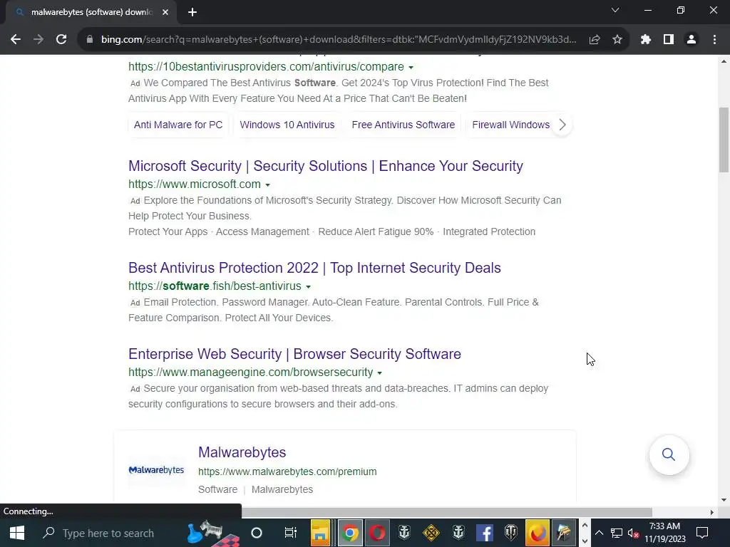
Task: Click the page's right scroll arrow
Action: coord(712,512)
